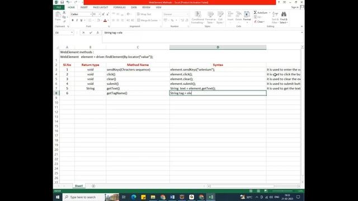Click the horizontal scrollbar at sheet bottom

tap(242, 186)
